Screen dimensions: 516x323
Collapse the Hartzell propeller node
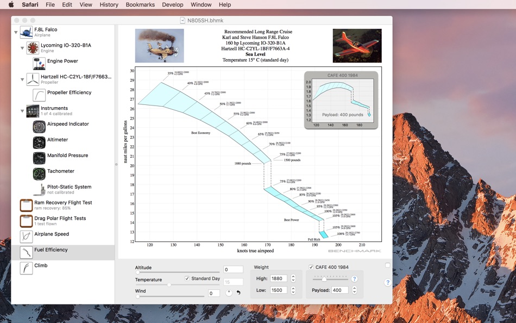point(22,79)
